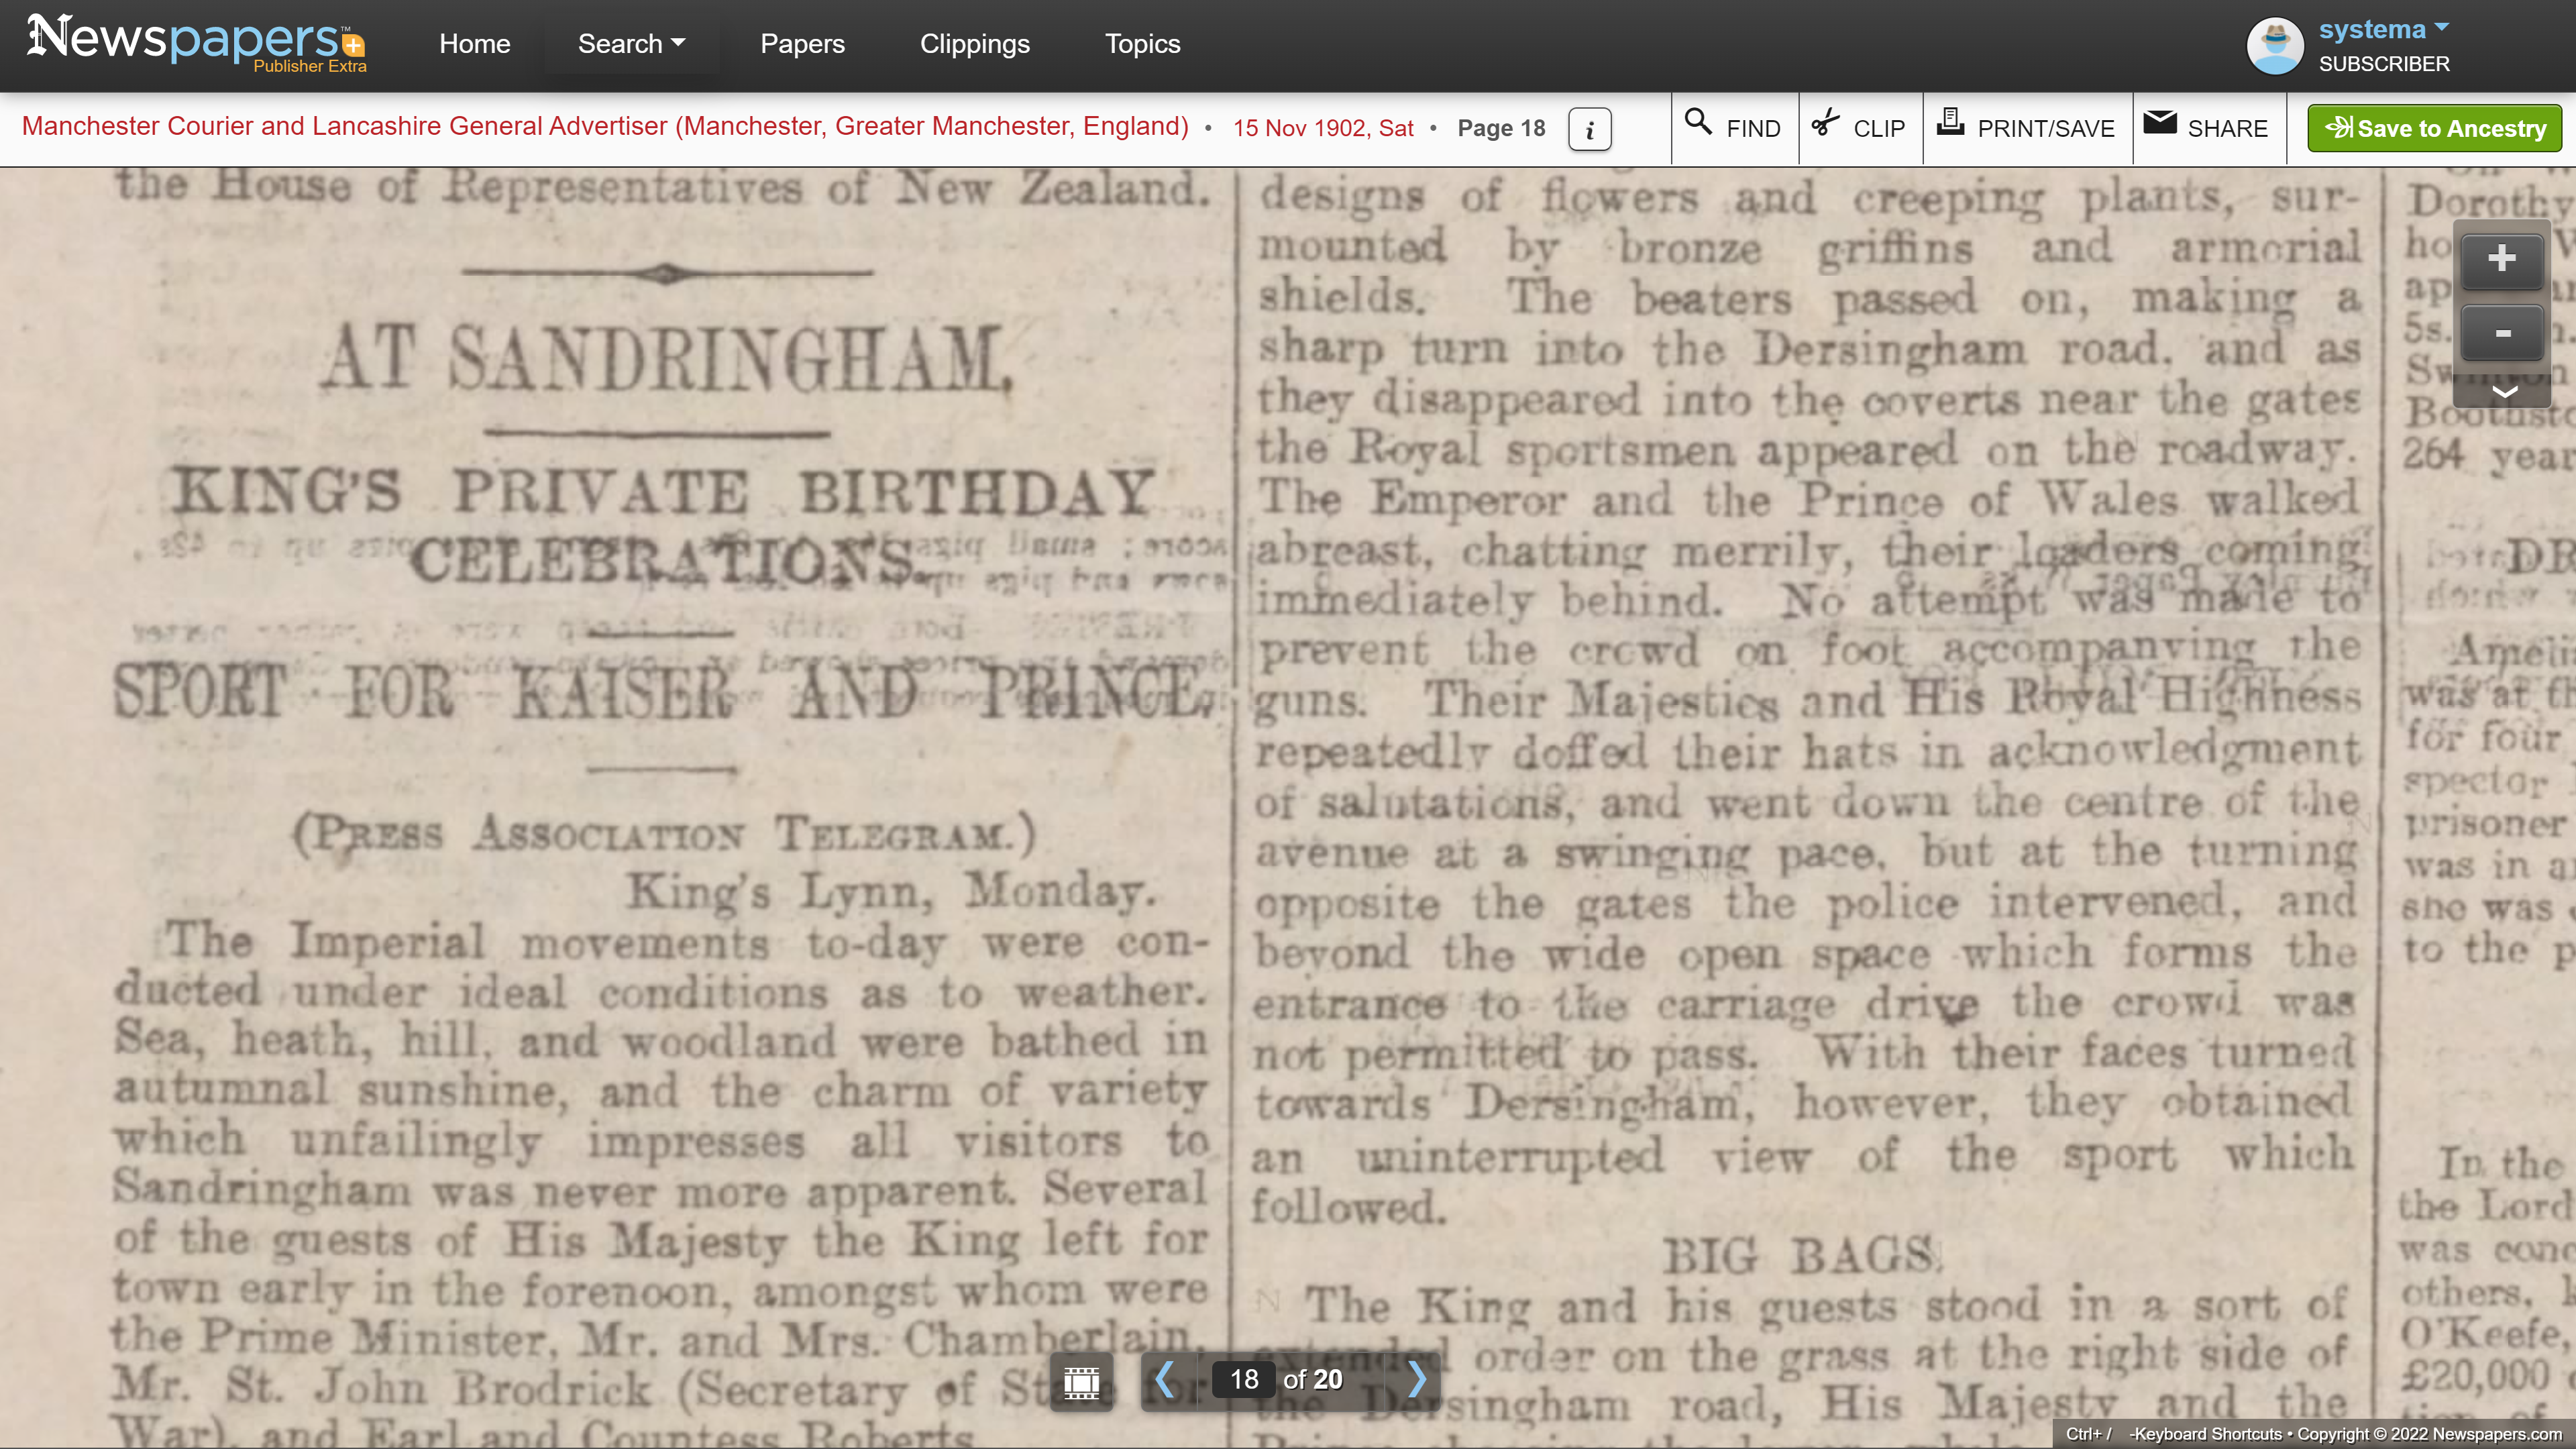The height and width of the screenshot is (1449, 2576).
Task: Go to the next page arrow
Action: [x=1417, y=1379]
